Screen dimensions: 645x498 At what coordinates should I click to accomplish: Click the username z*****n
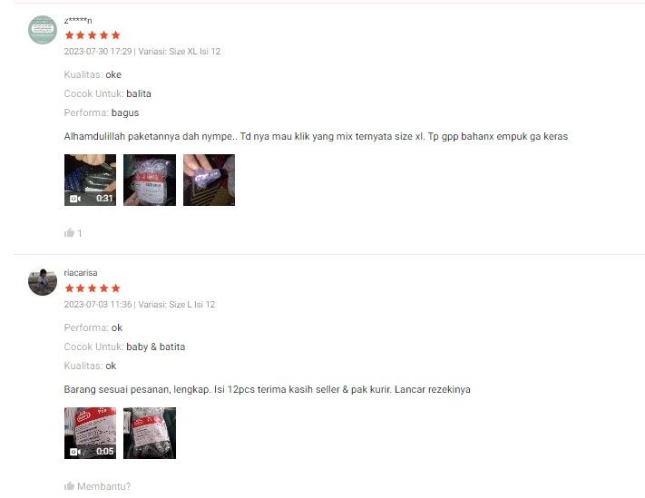[x=78, y=20]
